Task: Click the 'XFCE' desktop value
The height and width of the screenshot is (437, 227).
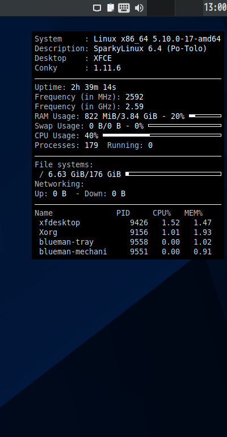Action: tap(103, 58)
